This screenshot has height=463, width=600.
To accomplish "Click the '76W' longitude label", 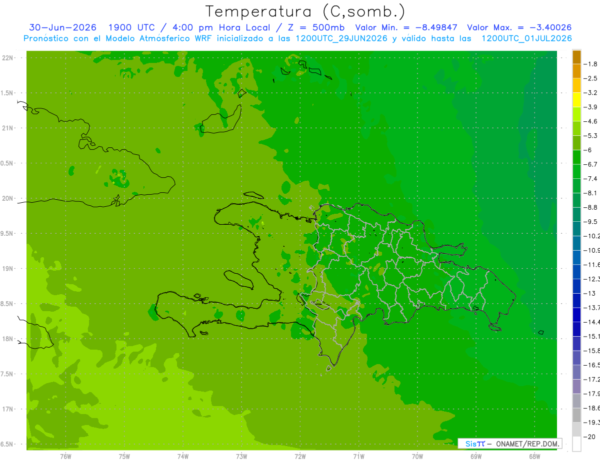I will (65, 456).
